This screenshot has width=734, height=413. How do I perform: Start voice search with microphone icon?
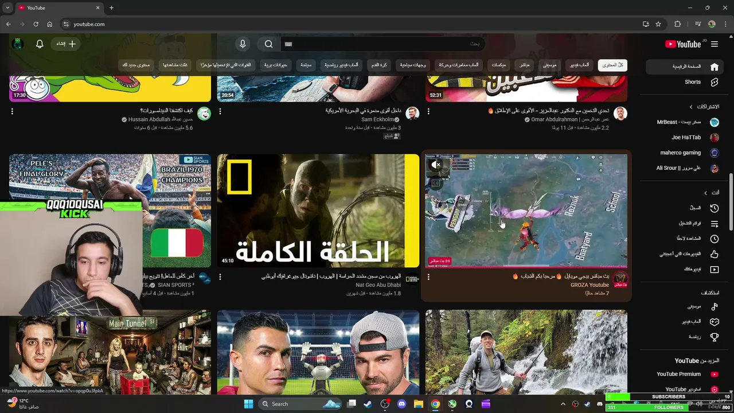pos(243,44)
